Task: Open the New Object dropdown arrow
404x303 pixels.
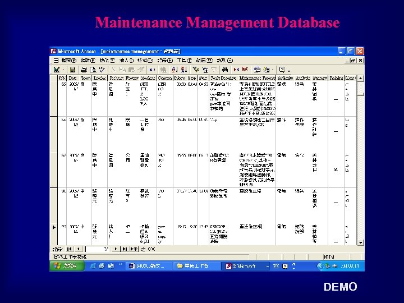Action: 273,70
